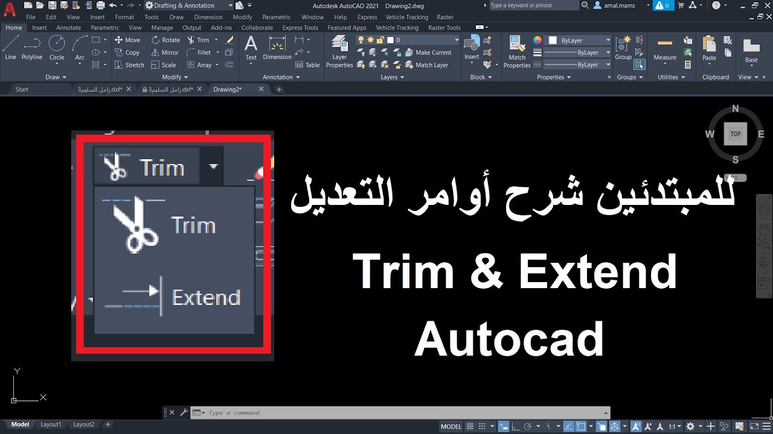The height and width of the screenshot is (434, 773).
Task: Switch to the Layout1 tab
Action: pos(51,424)
